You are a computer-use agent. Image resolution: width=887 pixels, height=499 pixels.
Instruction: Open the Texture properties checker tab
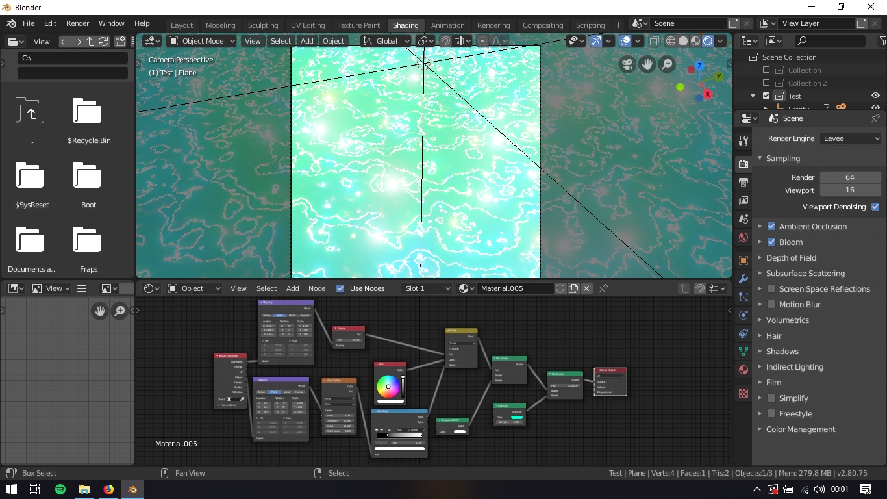coord(743,393)
